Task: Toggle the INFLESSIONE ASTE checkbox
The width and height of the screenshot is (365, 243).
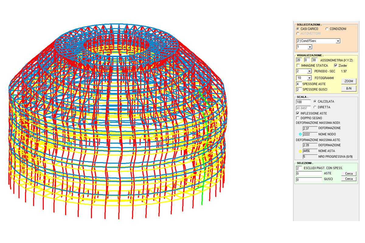Action: pyautogui.click(x=298, y=113)
